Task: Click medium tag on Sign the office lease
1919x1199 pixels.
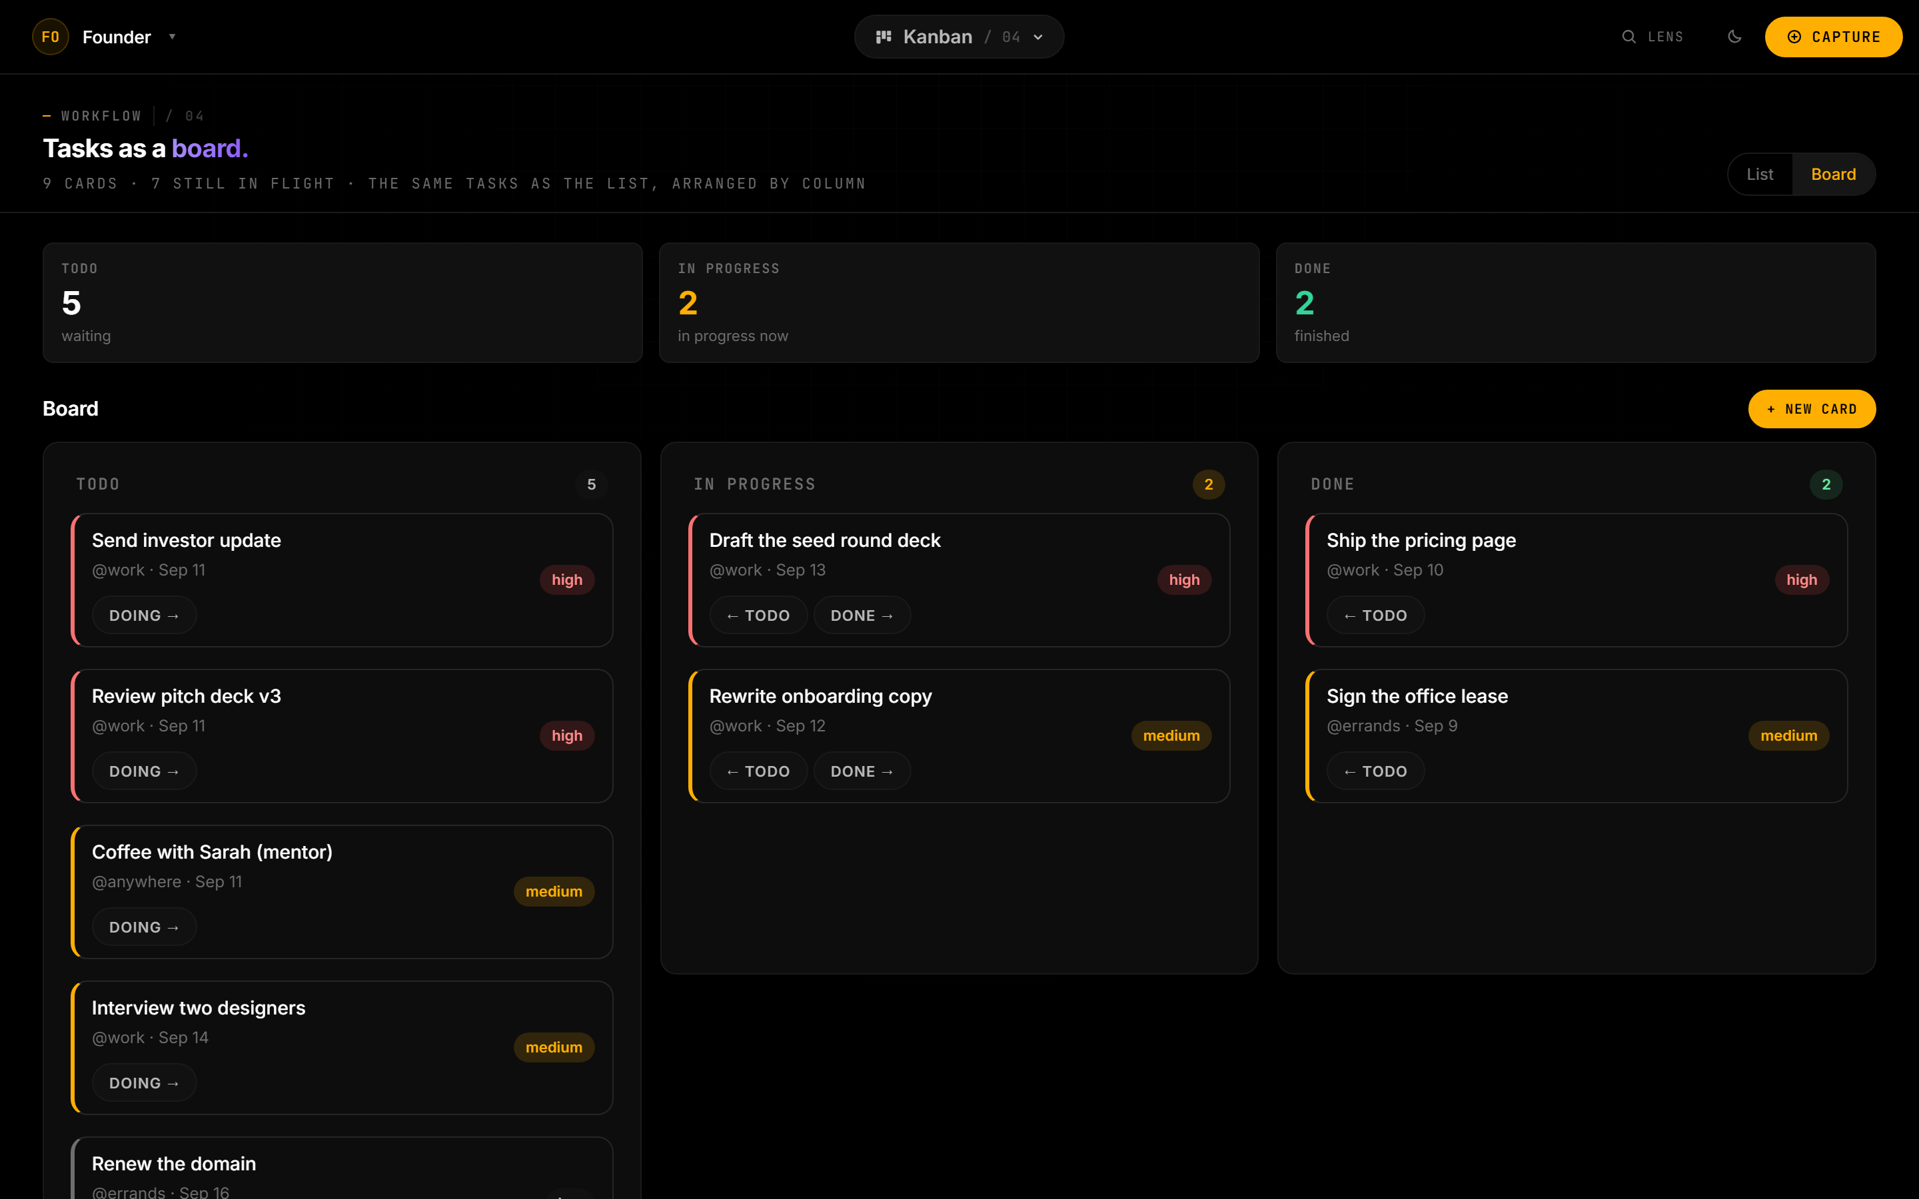Action: 1789,735
